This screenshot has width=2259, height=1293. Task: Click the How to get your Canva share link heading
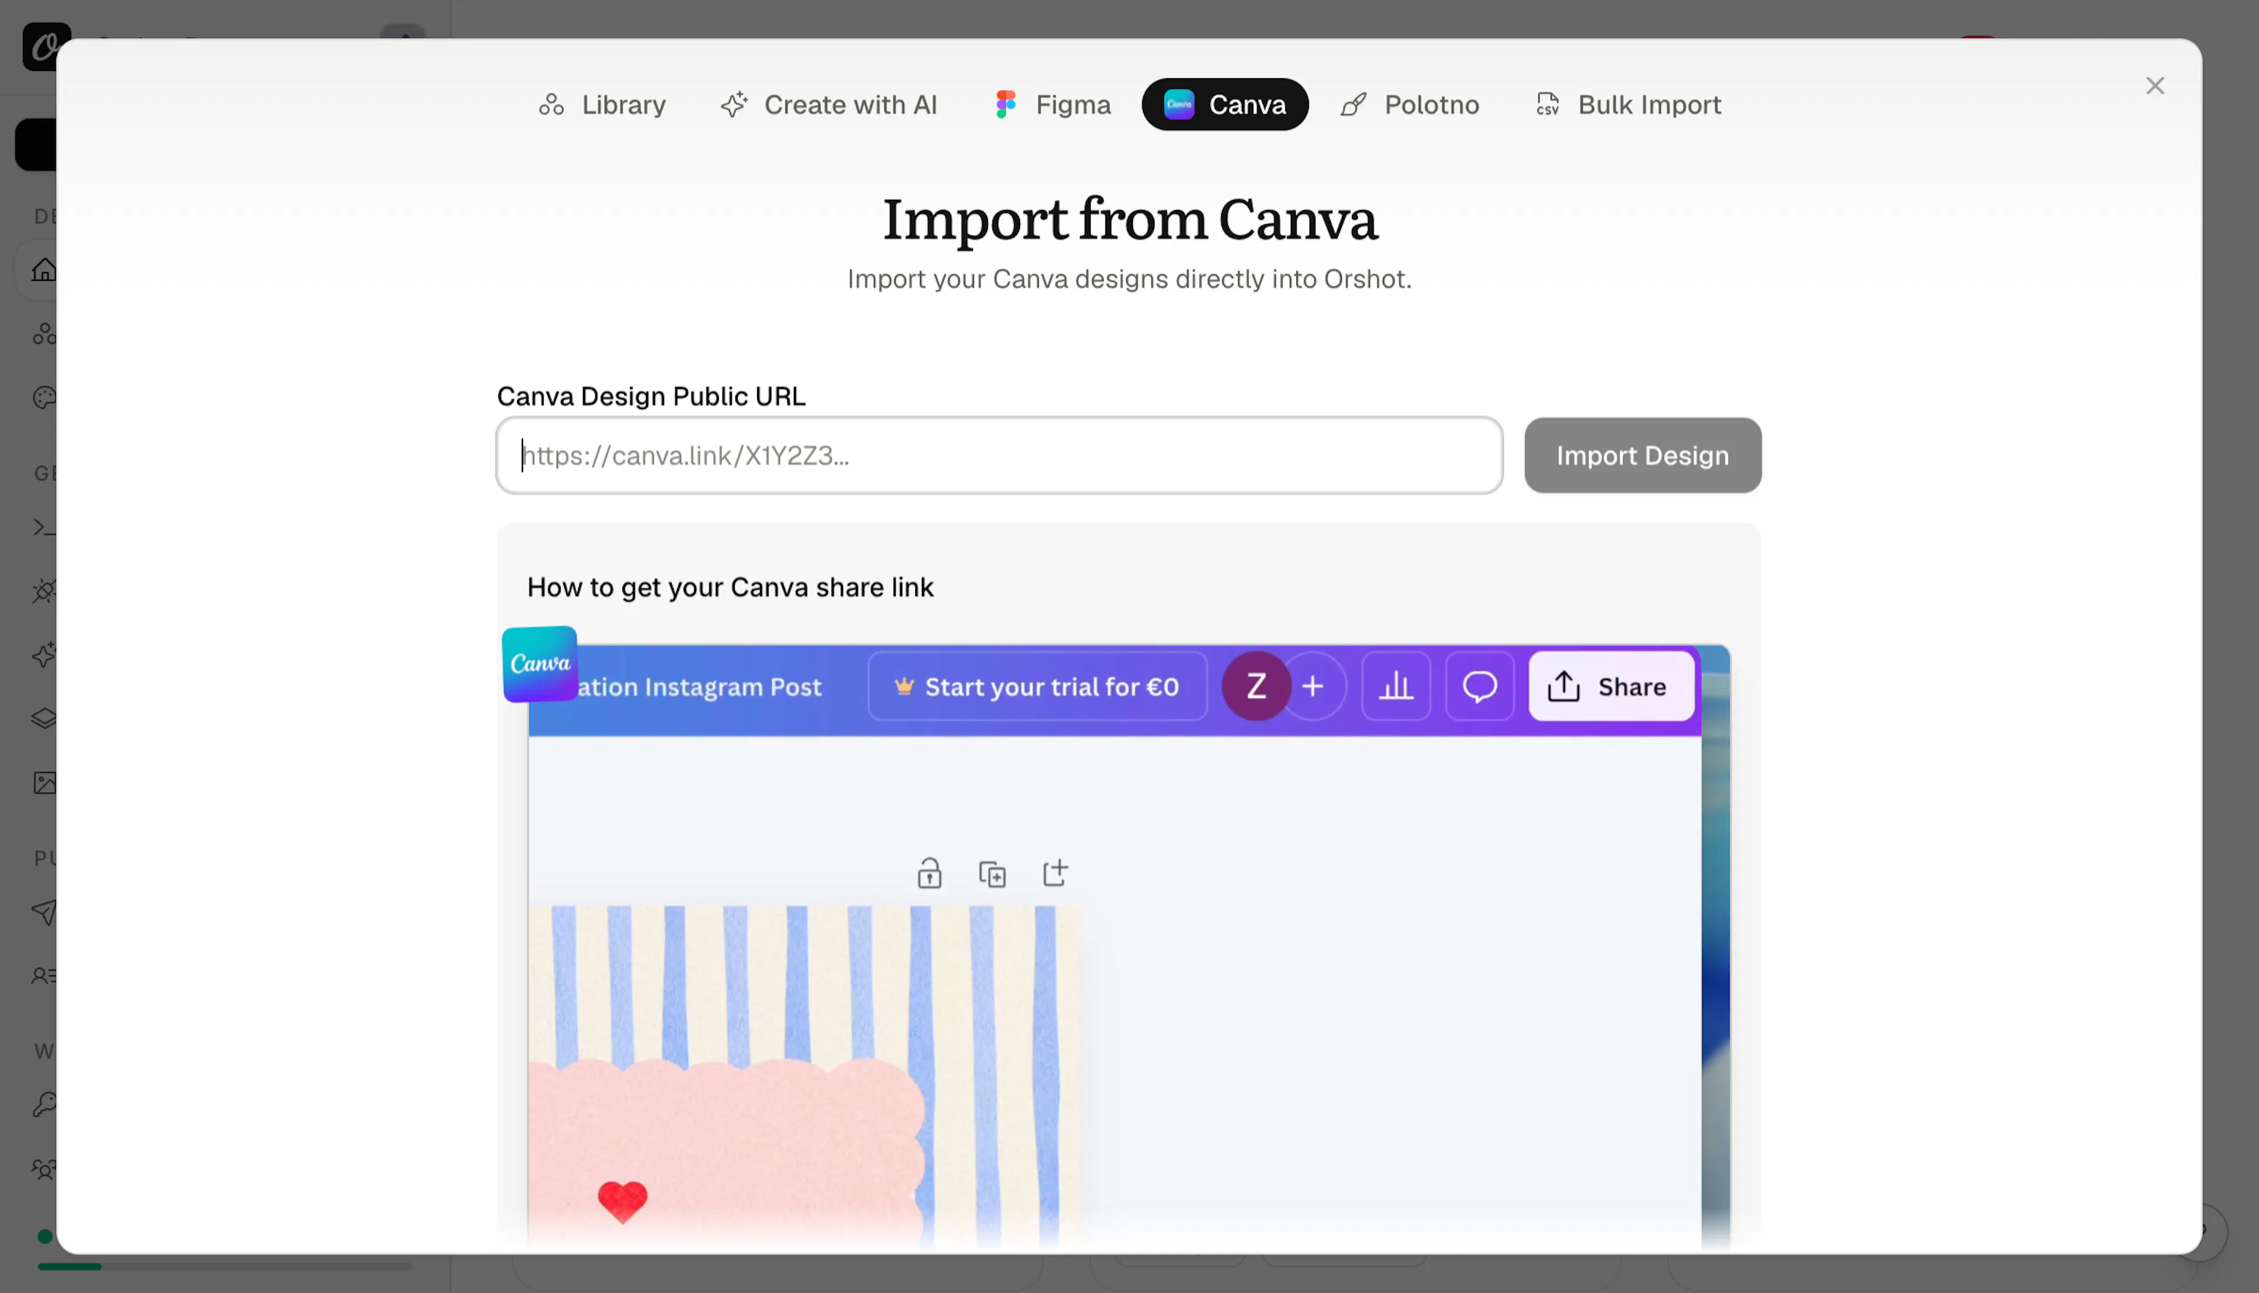pyautogui.click(x=730, y=587)
